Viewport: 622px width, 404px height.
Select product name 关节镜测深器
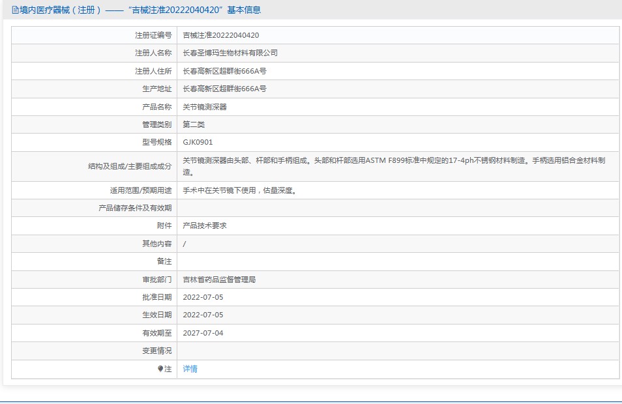coord(205,107)
